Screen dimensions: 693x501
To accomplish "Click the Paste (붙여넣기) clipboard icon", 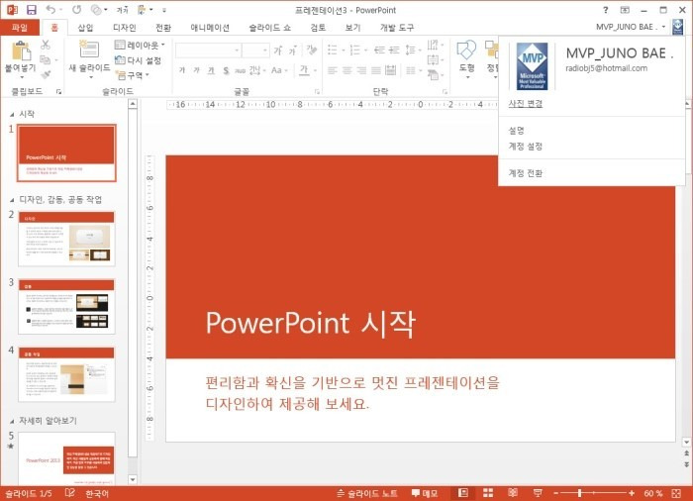I will click(x=21, y=50).
